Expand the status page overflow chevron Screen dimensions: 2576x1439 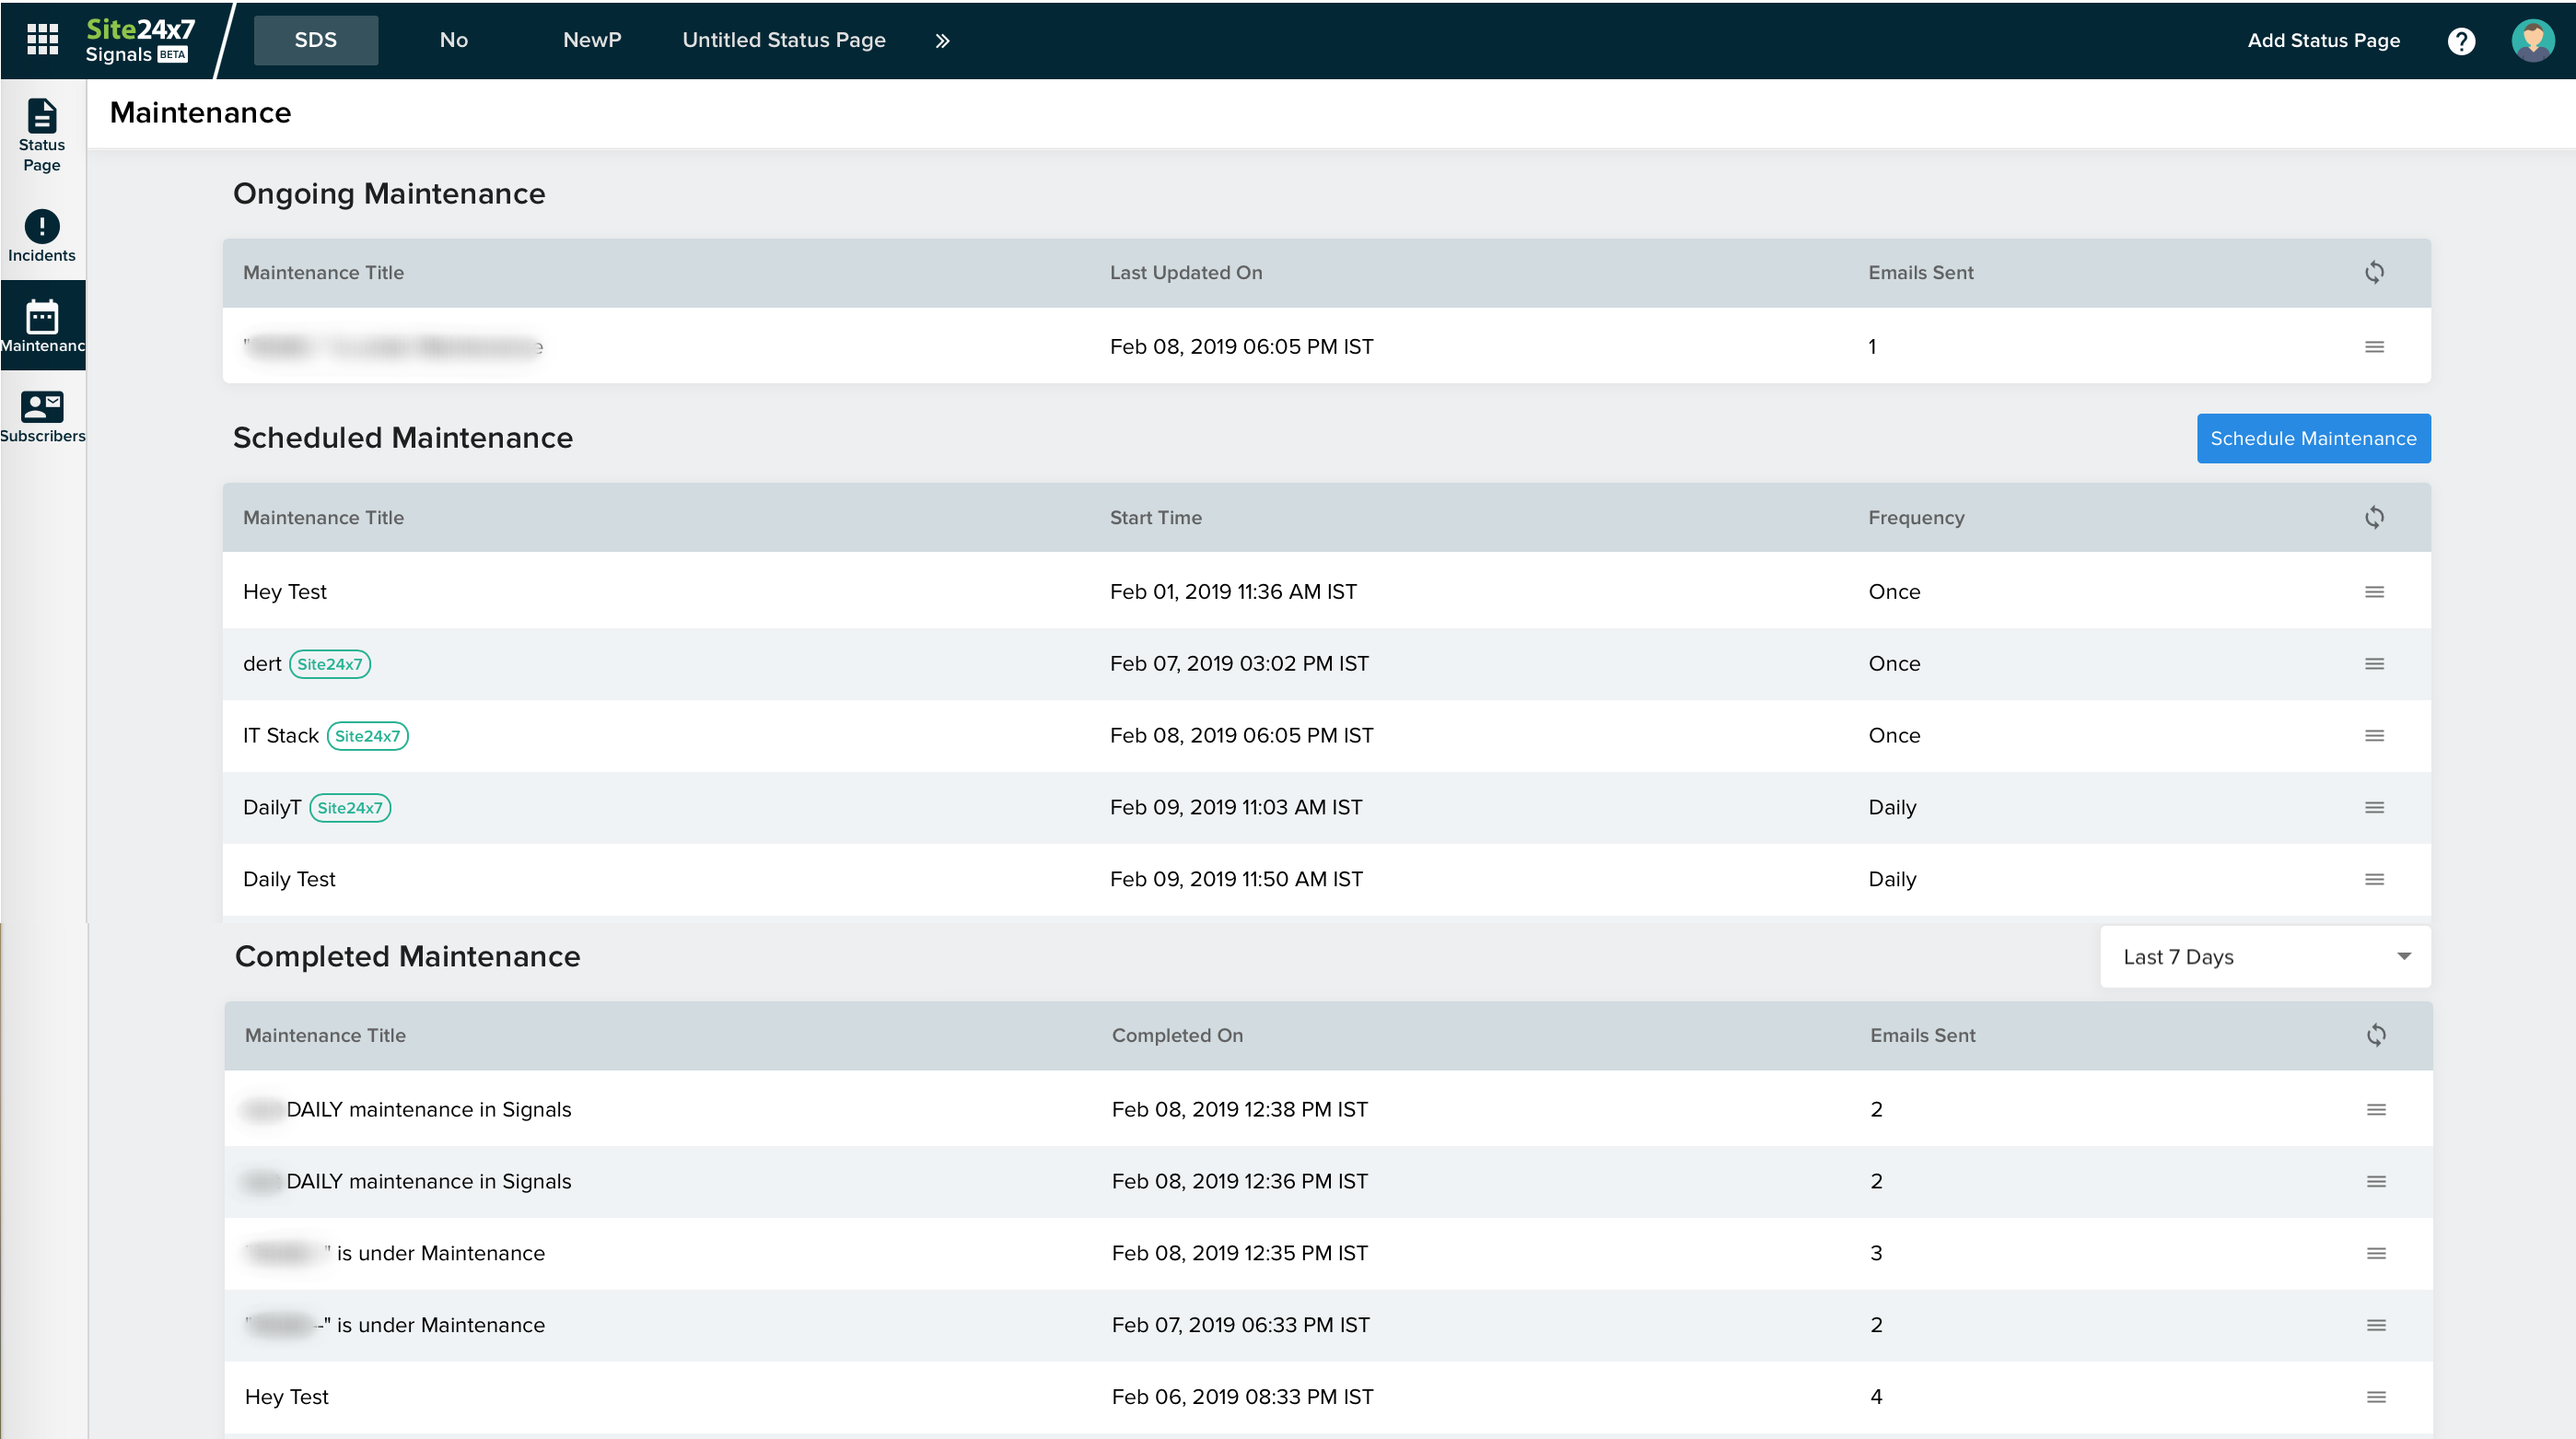[x=941, y=41]
